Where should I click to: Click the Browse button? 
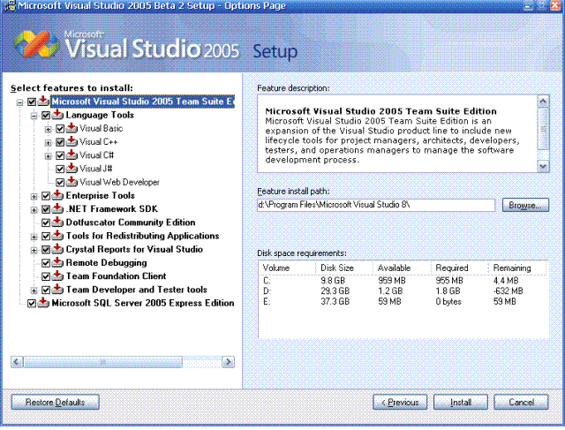point(525,205)
